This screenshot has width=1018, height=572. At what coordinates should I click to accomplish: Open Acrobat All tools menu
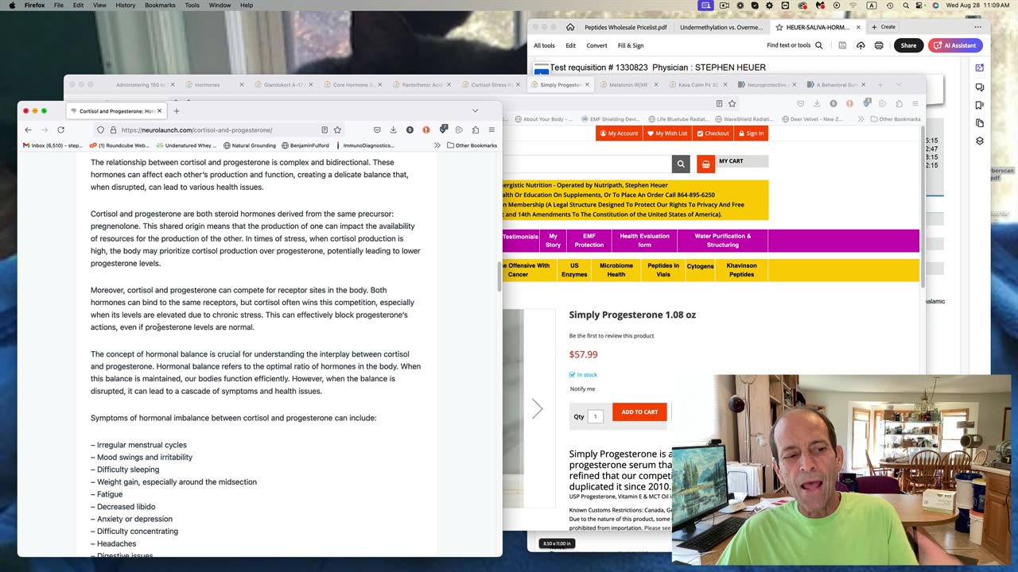coord(544,45)
